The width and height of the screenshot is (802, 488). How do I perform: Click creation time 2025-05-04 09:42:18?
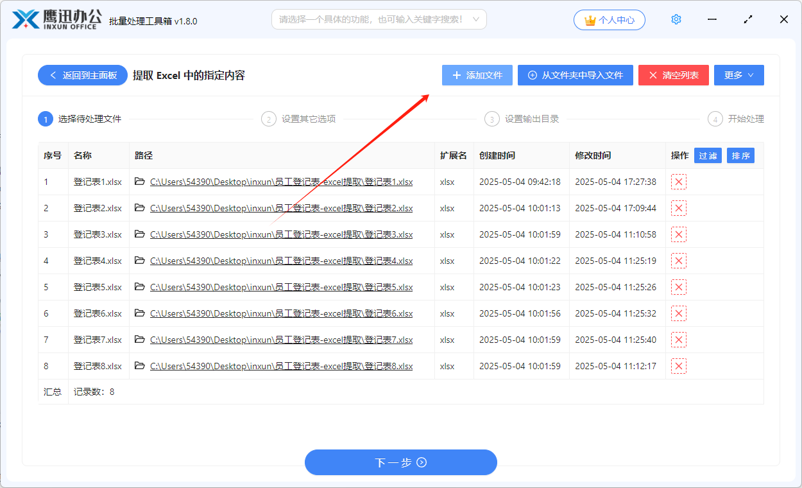tap(520, 182)
